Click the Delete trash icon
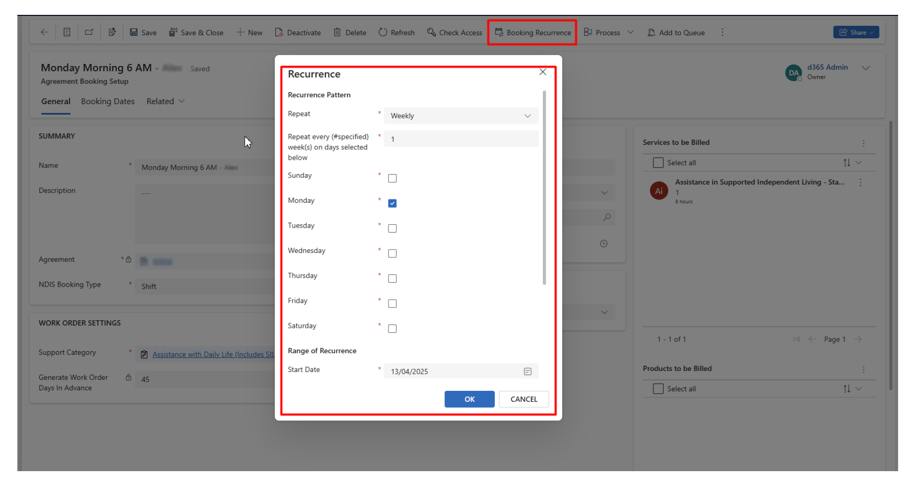Screen dimensions: 915x490 click(x=337, y=32)
